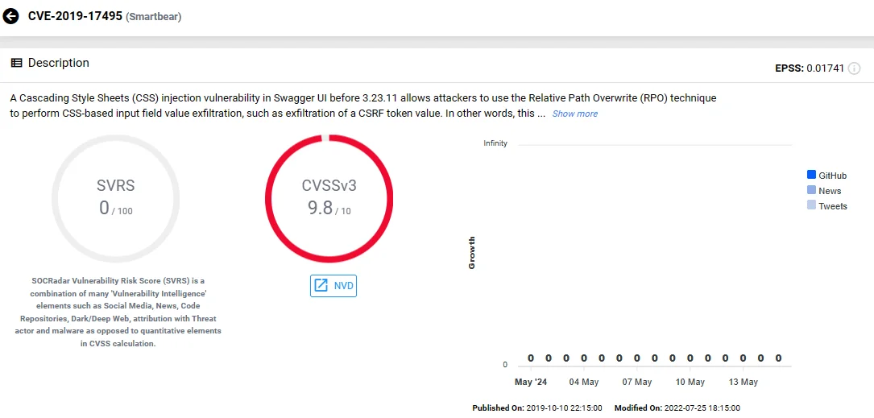The width and height of the screenshot is (874, 418).
Task: Click the Description list icon
Action: (x=17, y=63)
